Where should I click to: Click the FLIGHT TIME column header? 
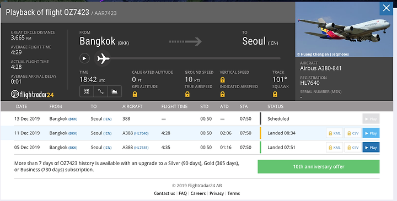[x=174, y=106]
